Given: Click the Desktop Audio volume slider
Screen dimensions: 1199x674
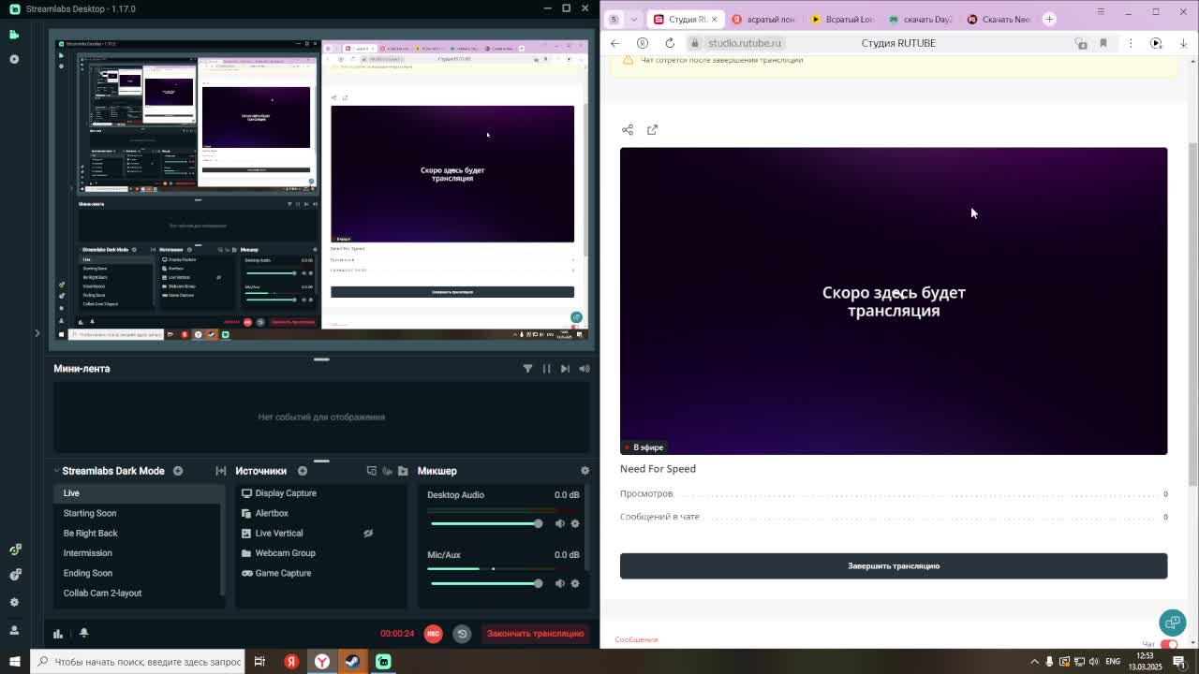Looking at the screenshot, I should pos(486,523).
